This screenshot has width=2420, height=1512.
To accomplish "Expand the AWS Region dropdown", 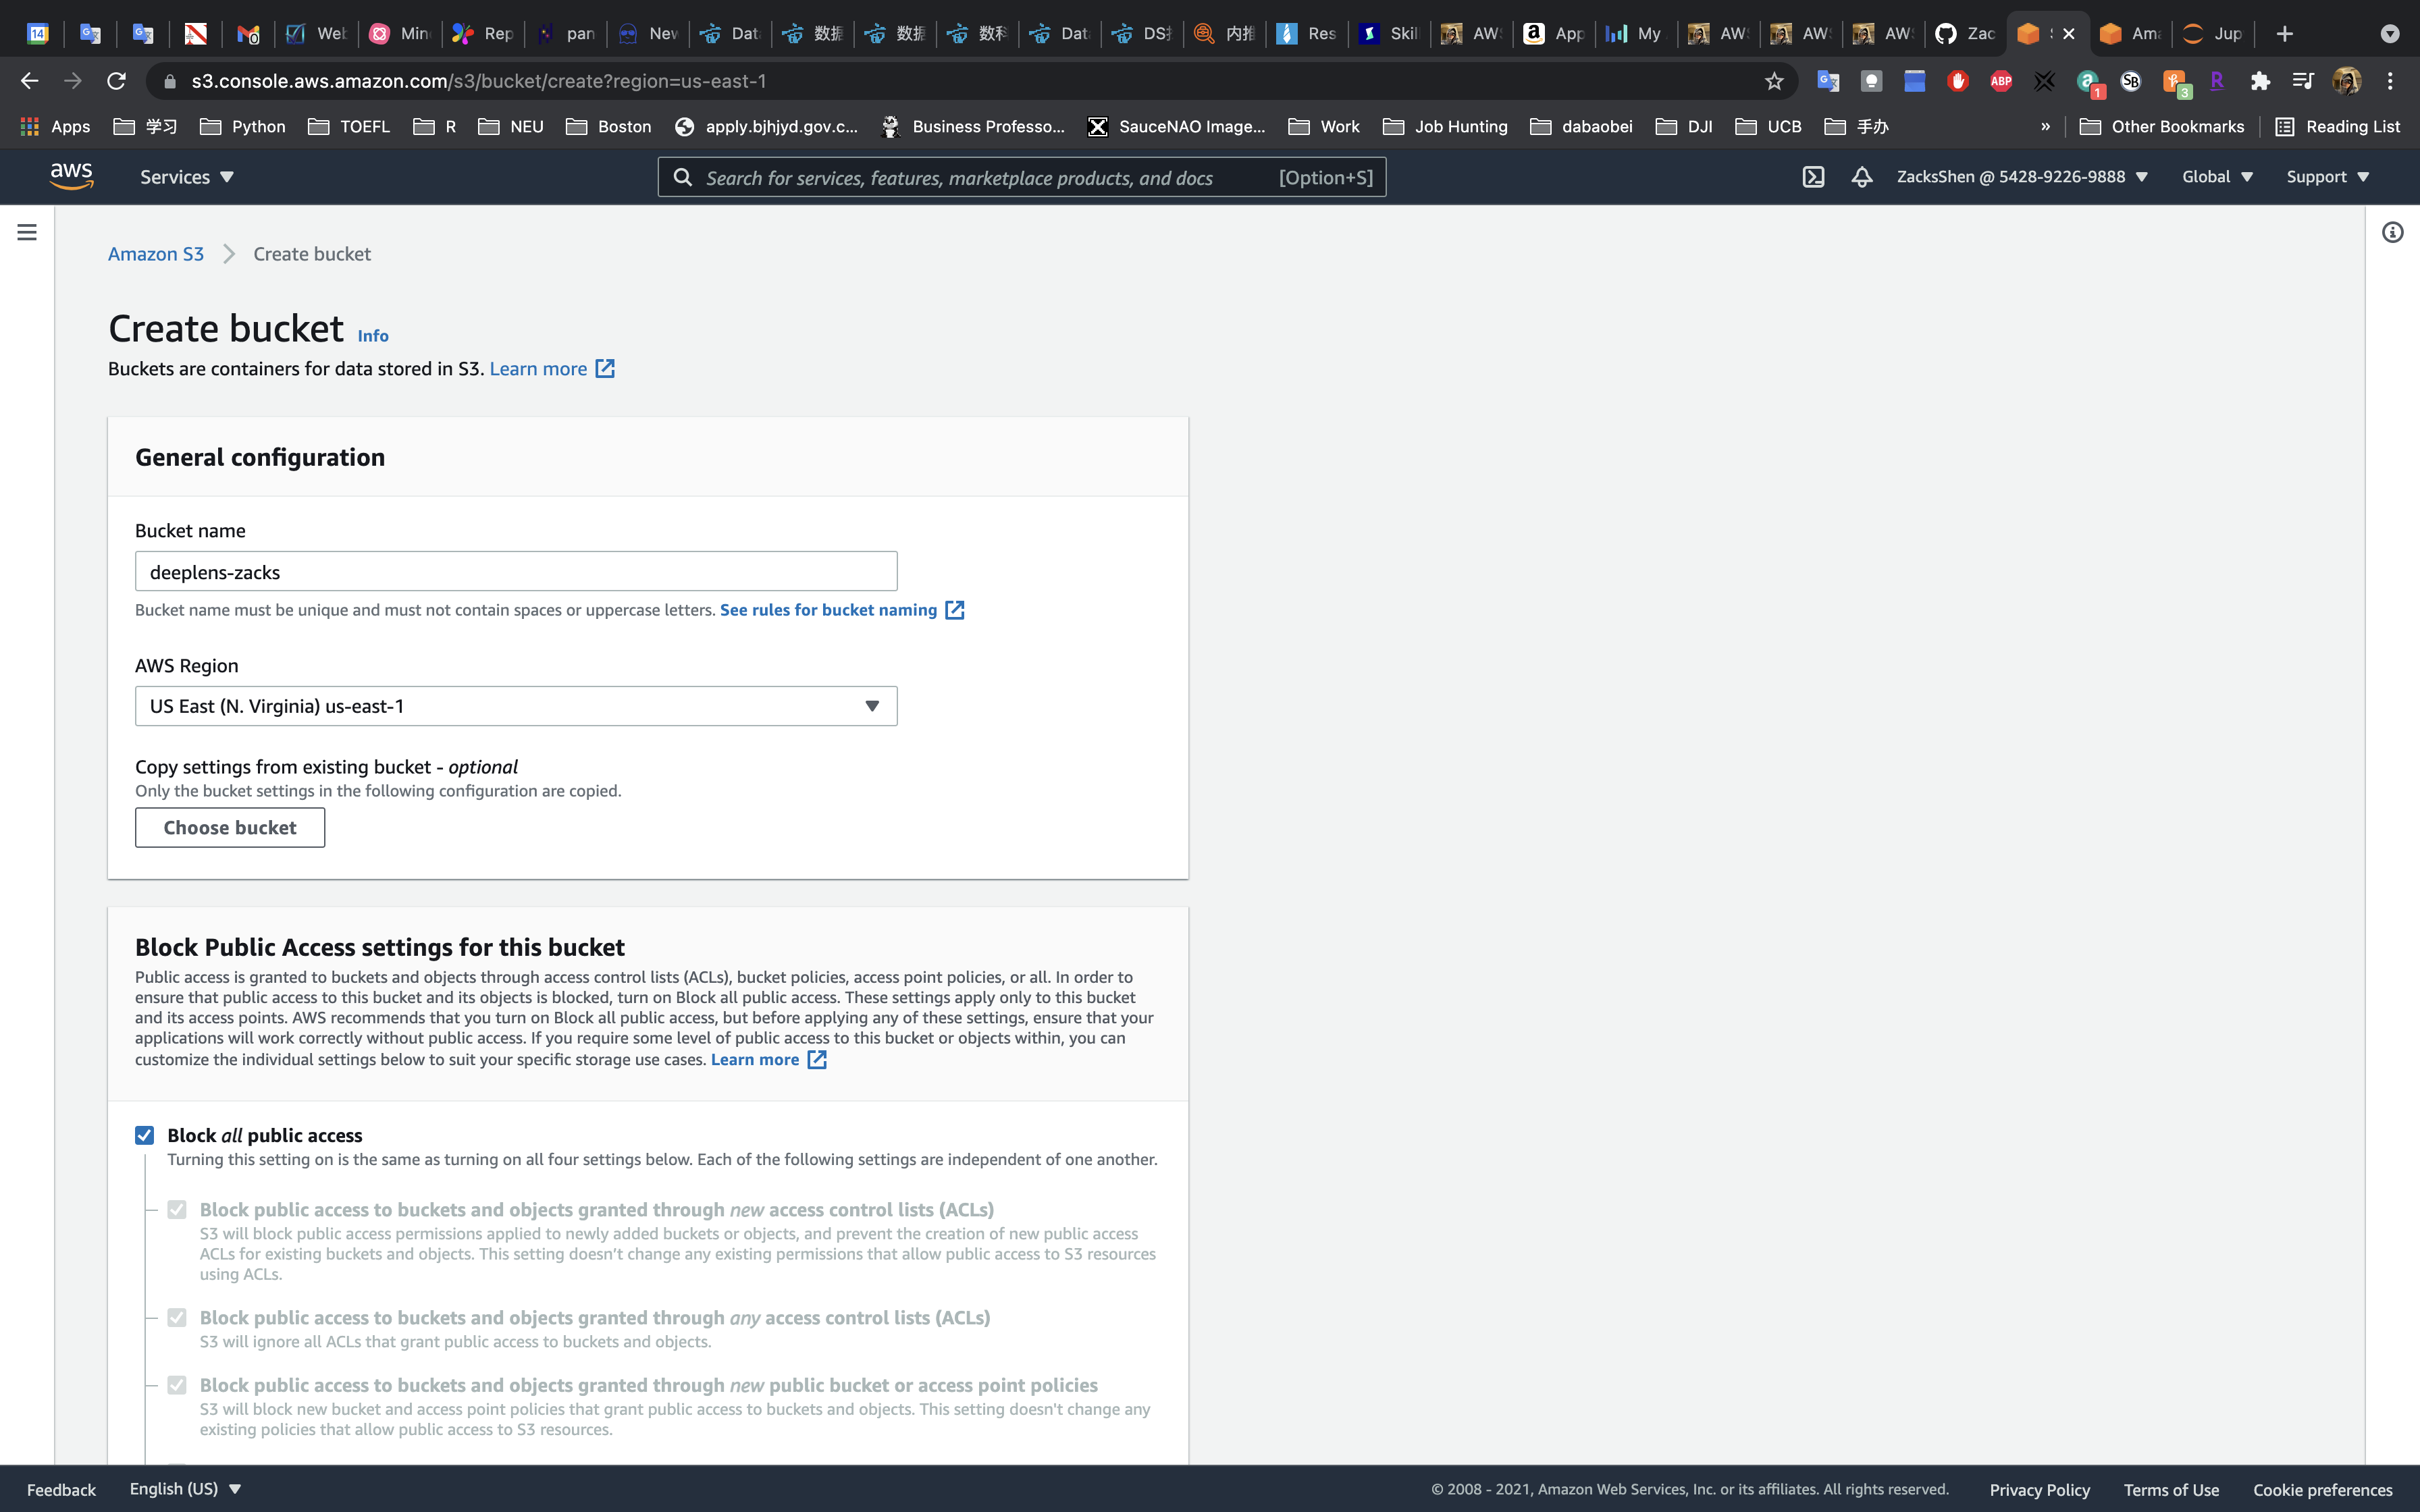I will [x=516, y=706].
